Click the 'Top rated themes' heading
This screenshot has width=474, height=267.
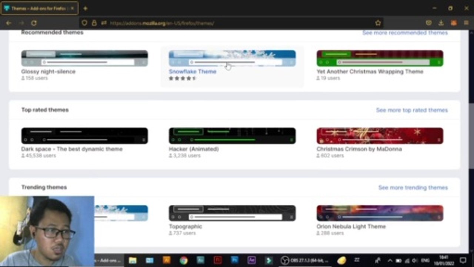click(x=45, y=110)
